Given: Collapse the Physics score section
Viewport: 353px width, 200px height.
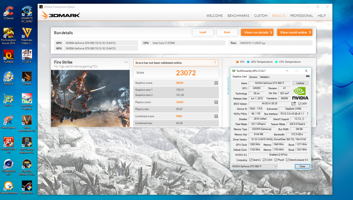Looking at the screenshot, I should pyautogui.click(x=216, y=102).
